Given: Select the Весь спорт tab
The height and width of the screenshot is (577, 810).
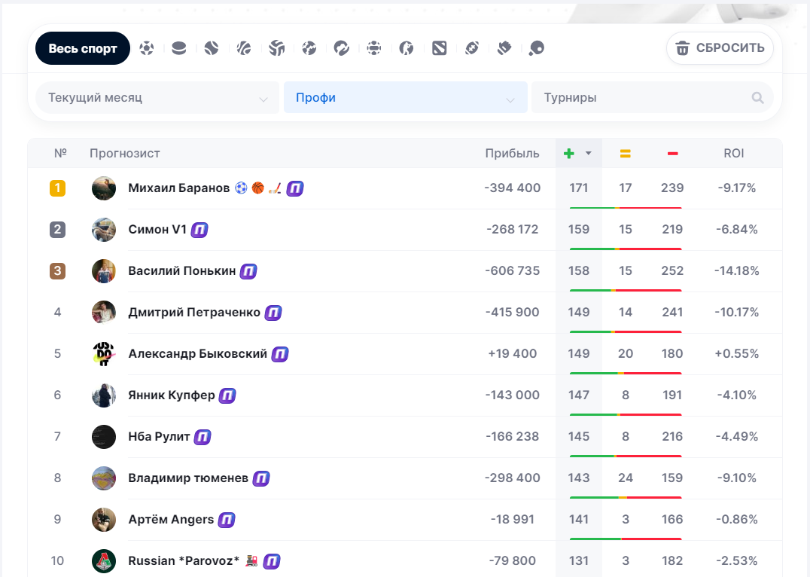Looking at the screenshot, I should click(83, 48).
